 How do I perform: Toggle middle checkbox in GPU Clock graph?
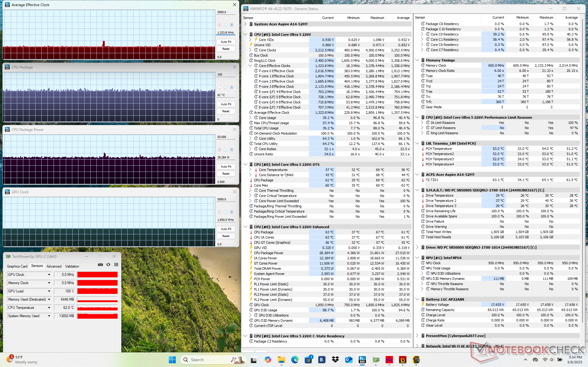click(x=225, y=212)
